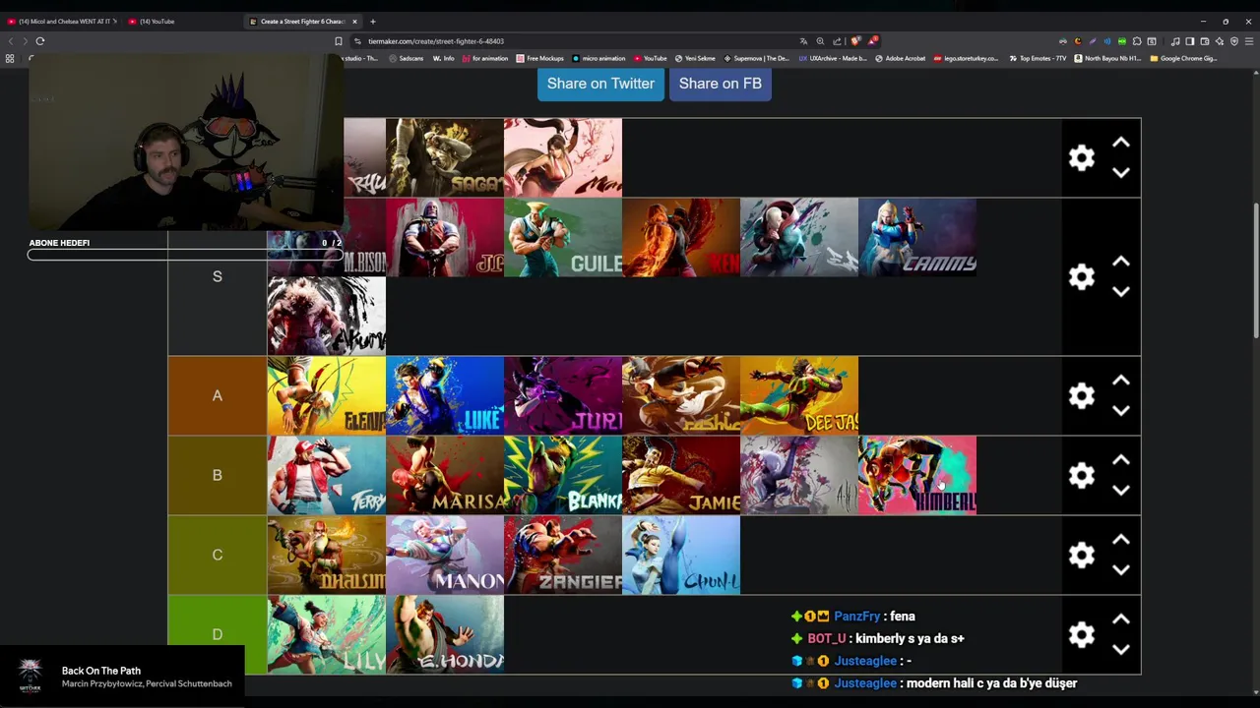1260x708 pixels.
Task: Open the Top Emotes - 7TV bookmark
Action: [1038, 59]
